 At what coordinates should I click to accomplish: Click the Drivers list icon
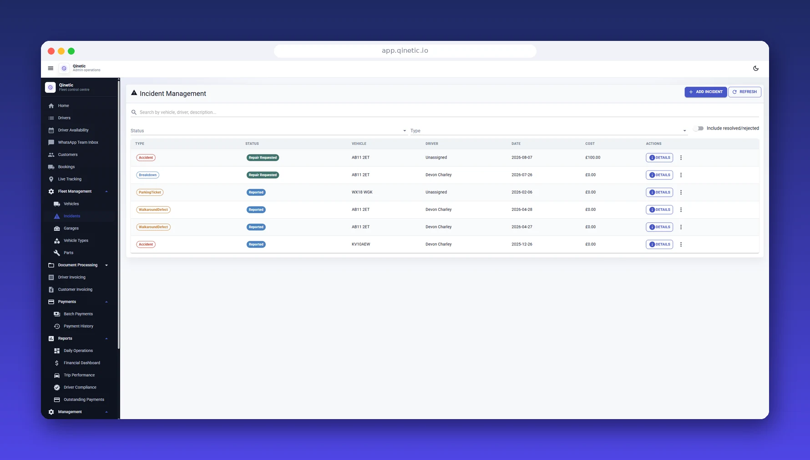(51, 118)
